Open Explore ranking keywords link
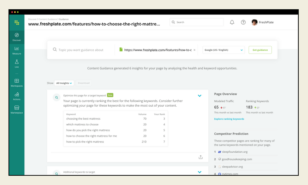 point(229,119)
